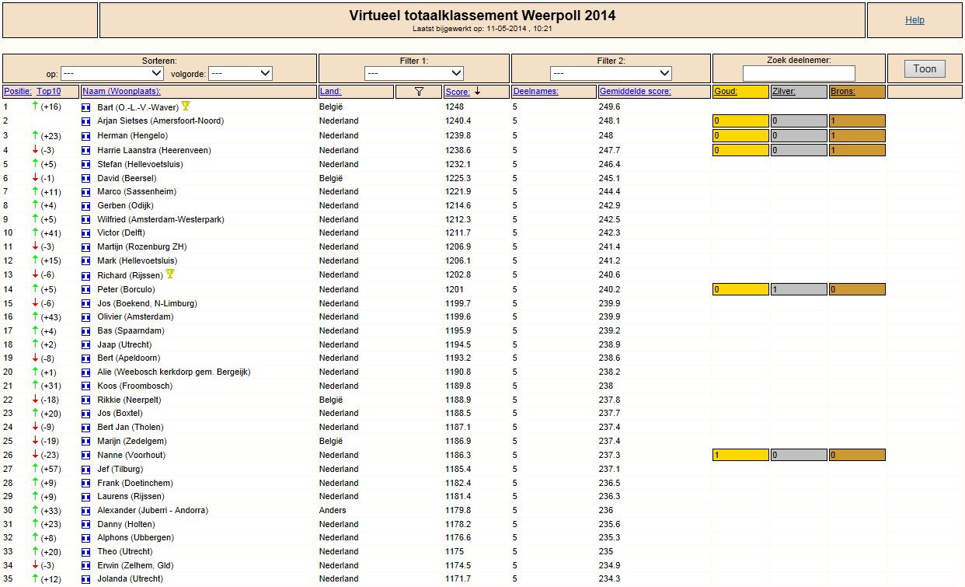Screen dimensions: 965x587
Task: Click the trophy icon beside Richard (Rijssen)
Action: [170, 274]
